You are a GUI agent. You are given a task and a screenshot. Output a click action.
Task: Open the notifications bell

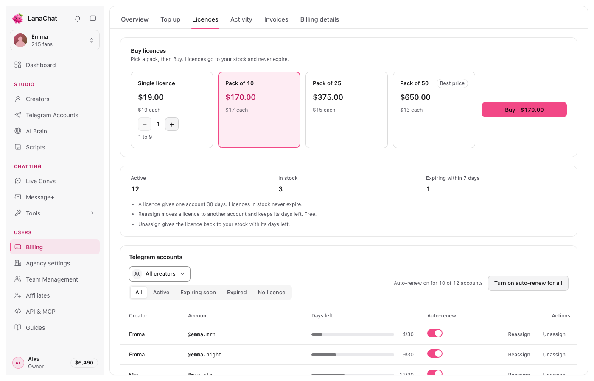pyautogui.click(x=78, y=19)
